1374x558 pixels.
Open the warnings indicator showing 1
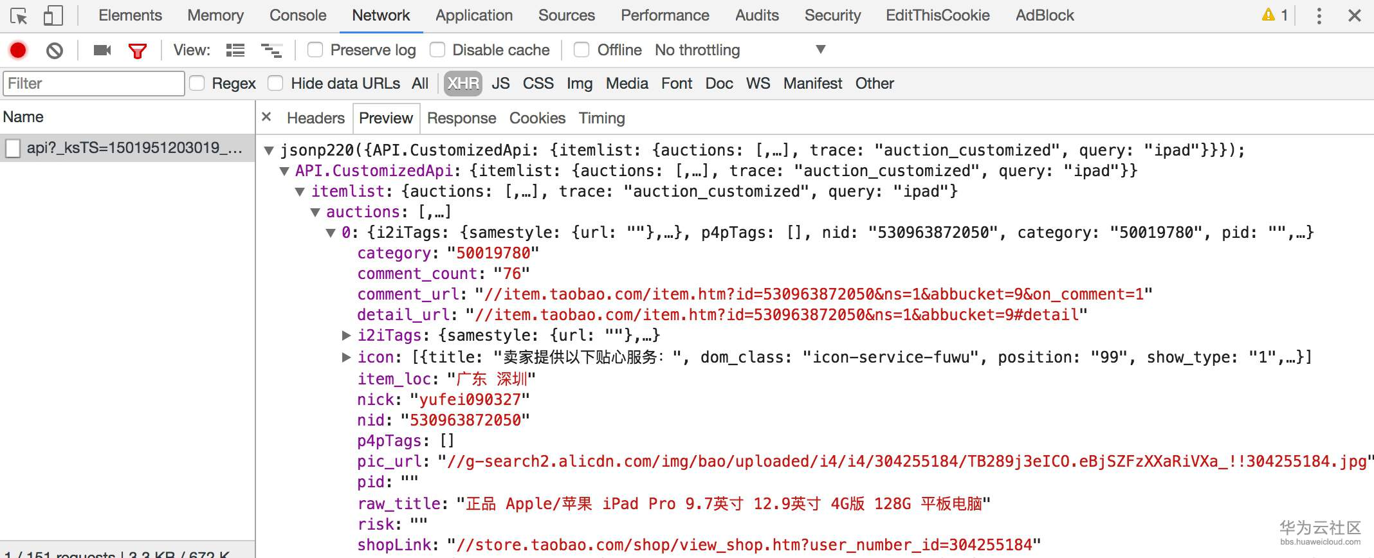point(1274,15)
